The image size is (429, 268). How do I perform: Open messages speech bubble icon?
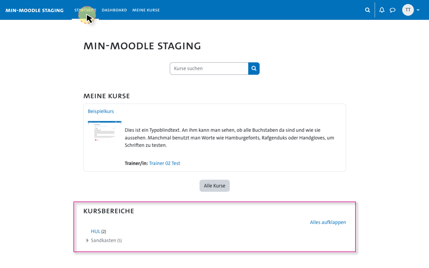coord(393,10)
